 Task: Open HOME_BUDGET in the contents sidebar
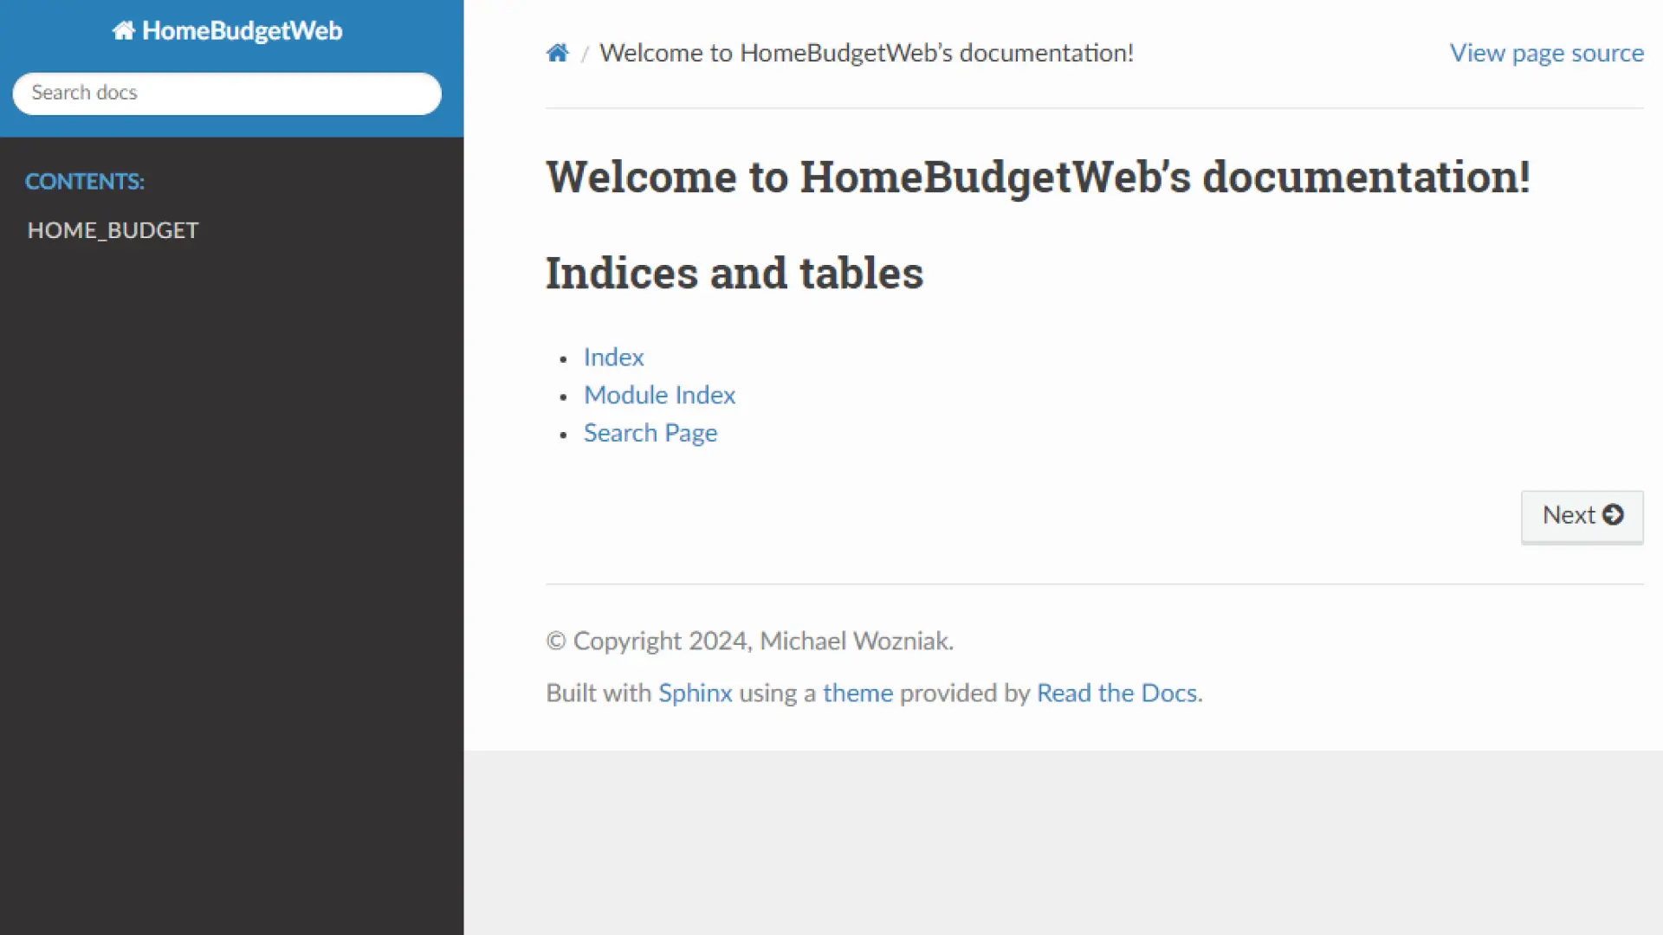tap(113, 230)
